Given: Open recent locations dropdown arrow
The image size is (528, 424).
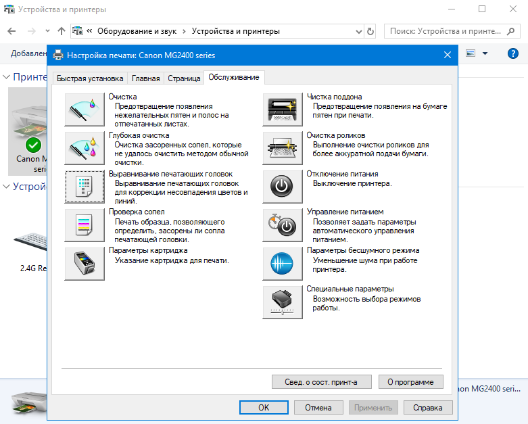Looking at the screenshot, I should pos(47,31).
